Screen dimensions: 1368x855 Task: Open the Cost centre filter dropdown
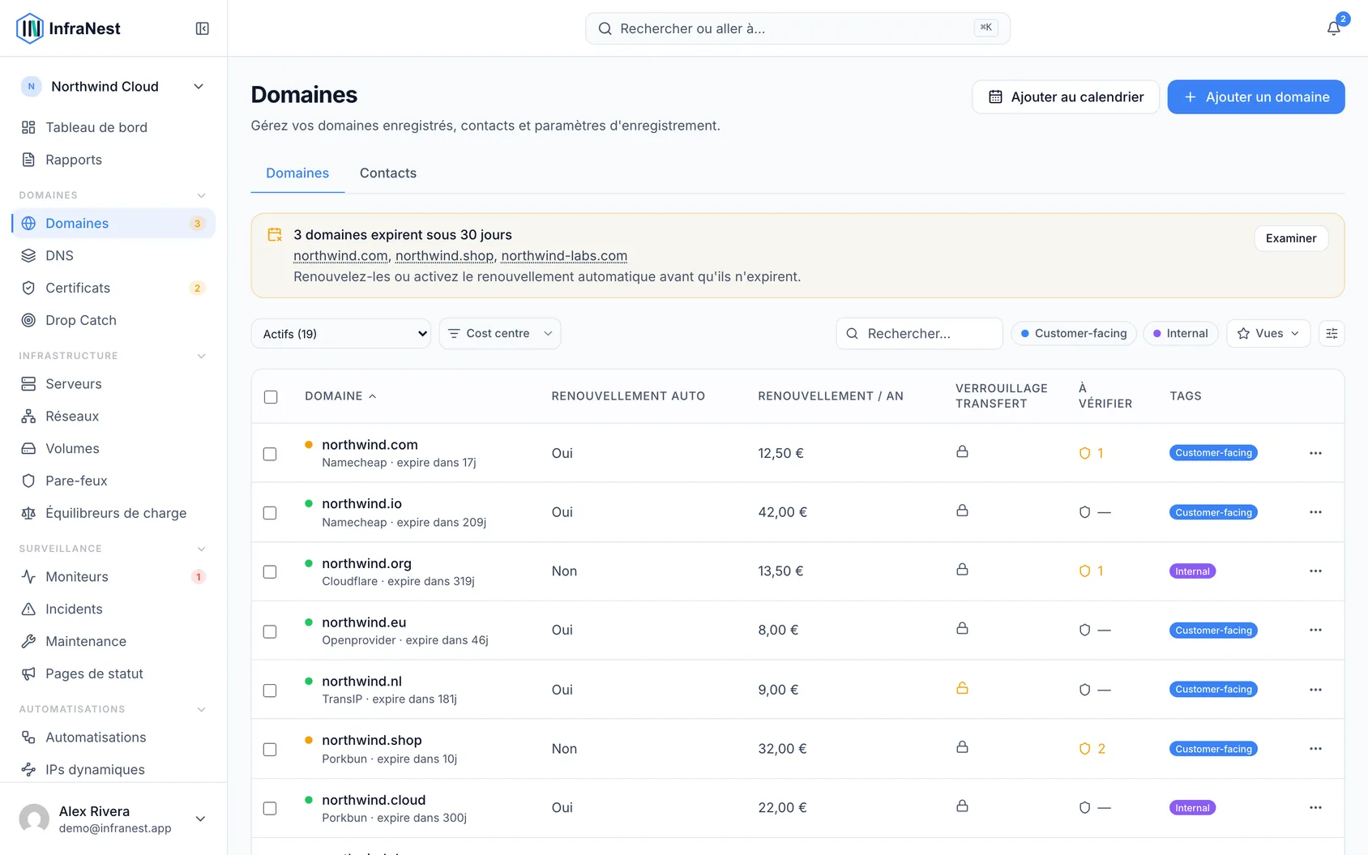pos(500,333)
